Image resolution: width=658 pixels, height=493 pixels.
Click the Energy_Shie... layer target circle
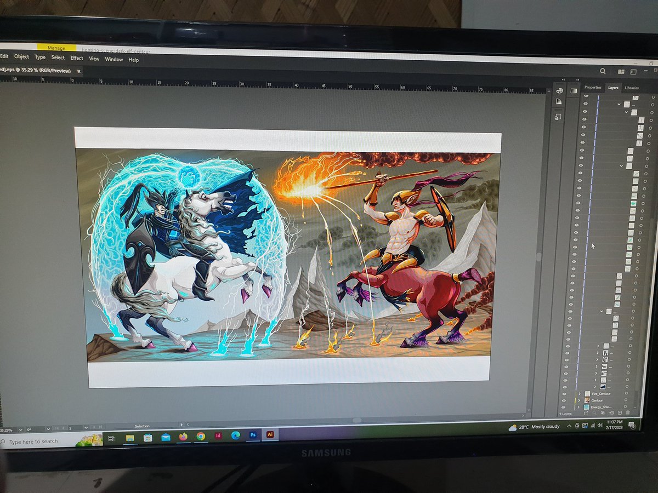pos(625,406)
